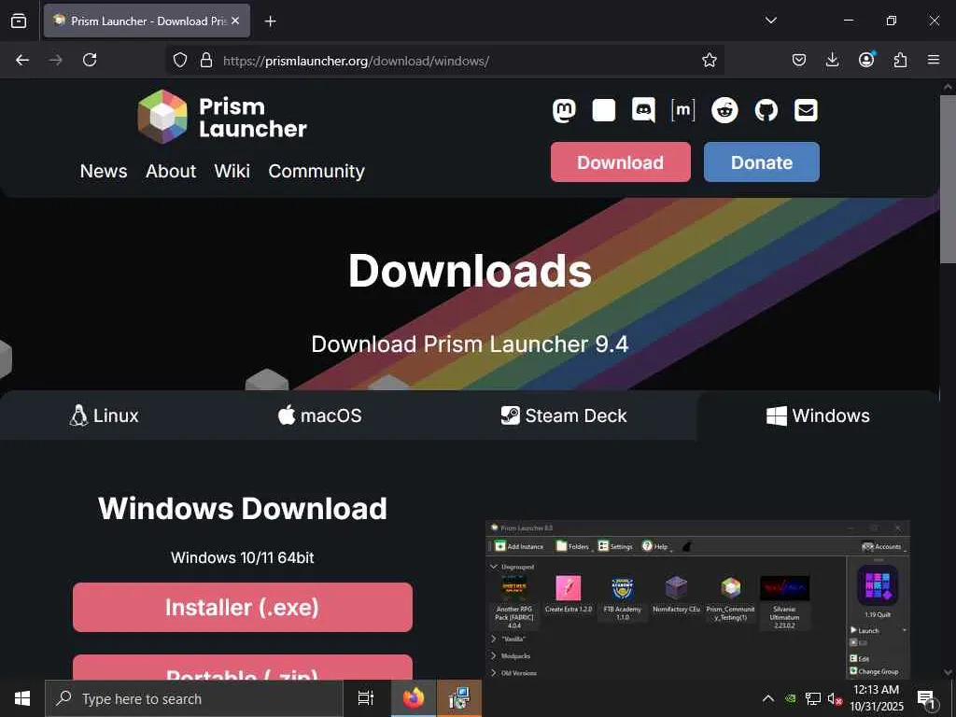
Task: Click the pink Download button
Action: [621, 162]
